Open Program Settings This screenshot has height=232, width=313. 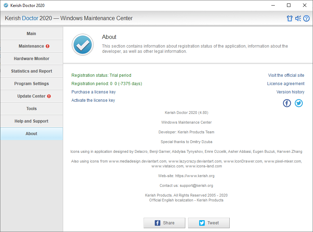pos(32,84)
